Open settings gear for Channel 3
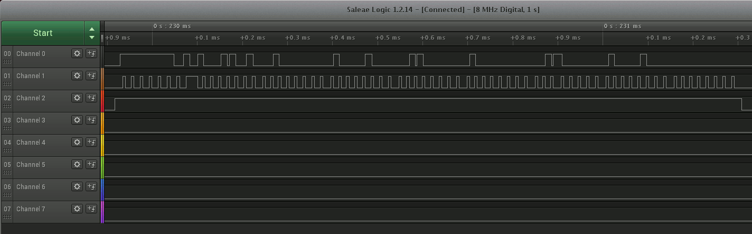Viewport: 752px width, 234px height. click(x=77, y=120)
